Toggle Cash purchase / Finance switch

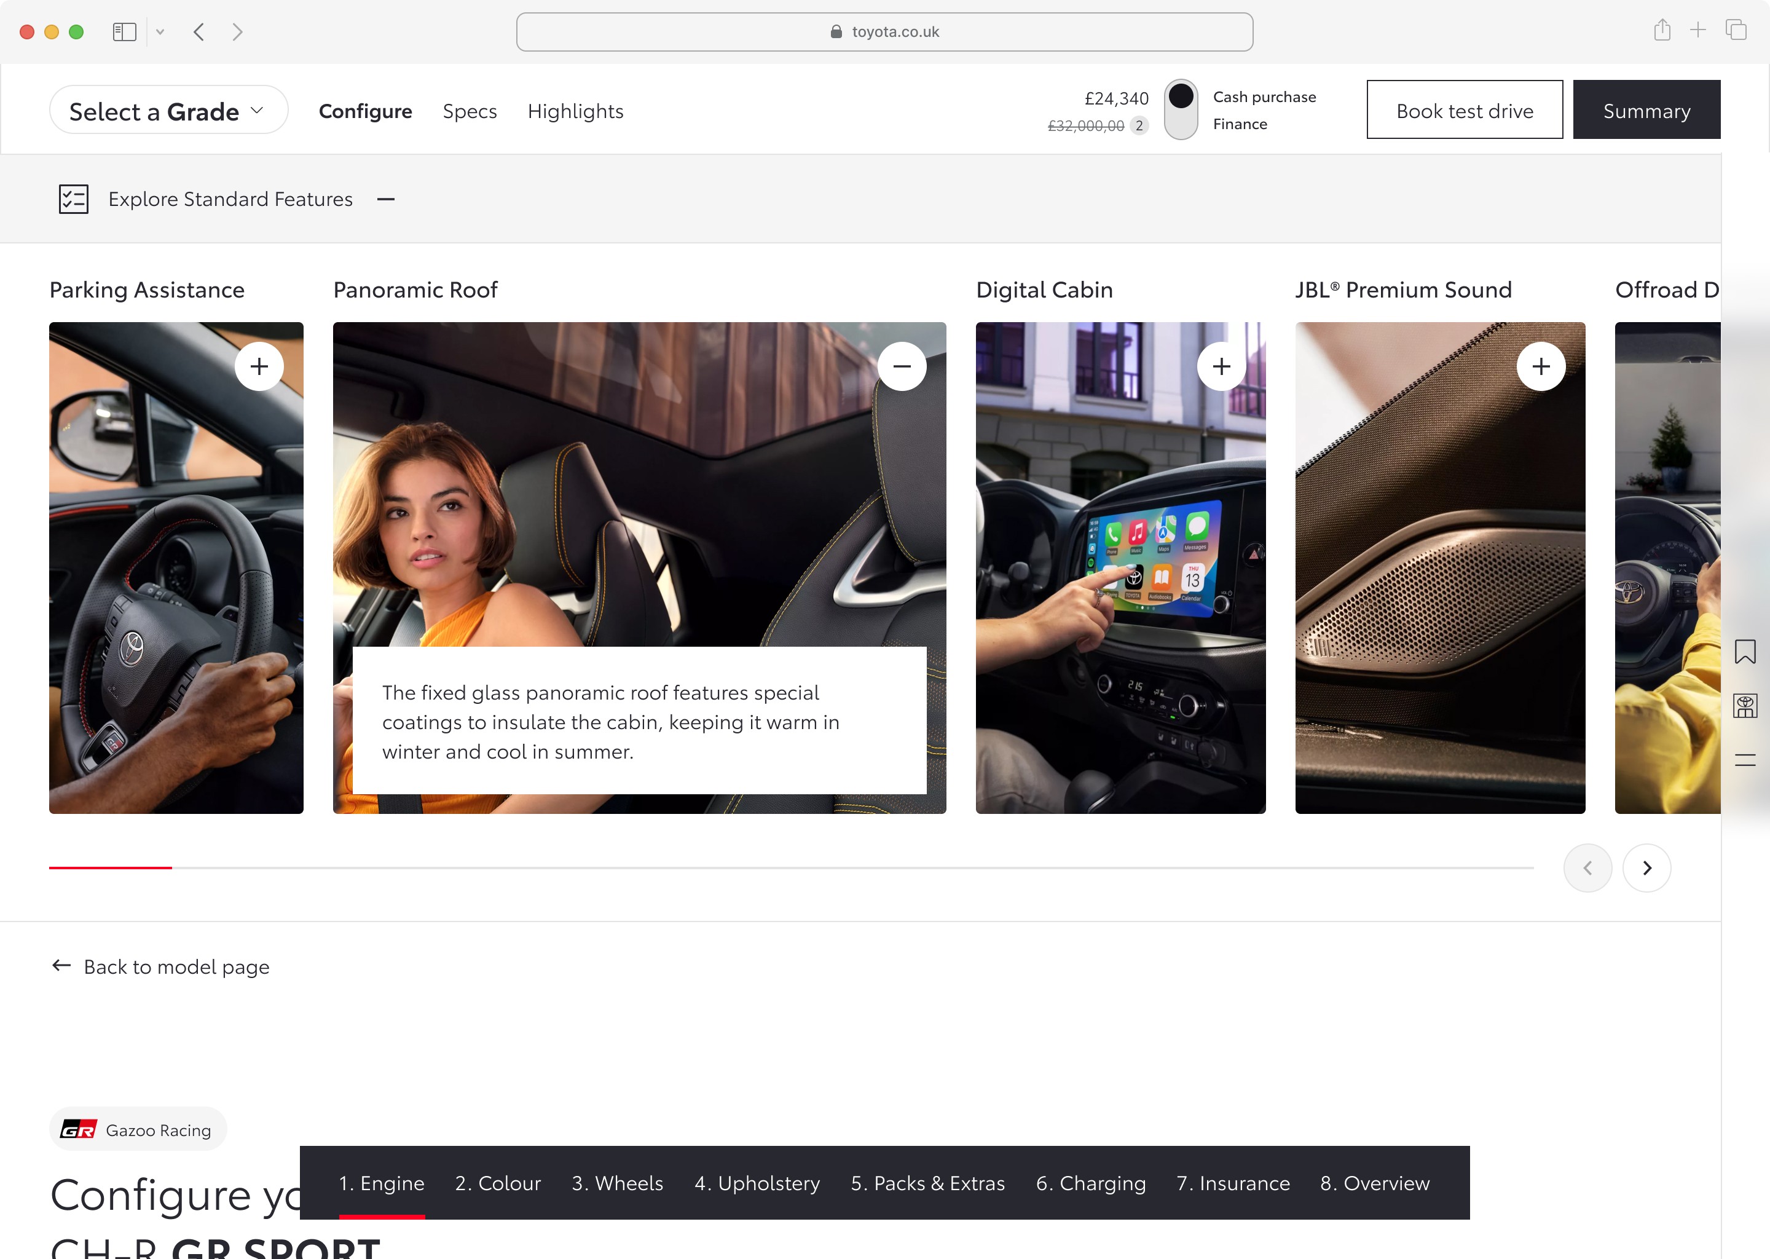coord(1180,110)
